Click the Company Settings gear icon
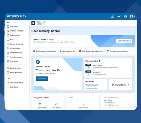Viewport: 141px width, 123px height. pos(8,83)
